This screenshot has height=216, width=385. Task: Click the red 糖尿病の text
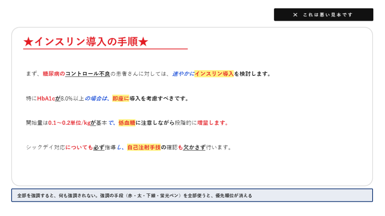click(54, 74)
